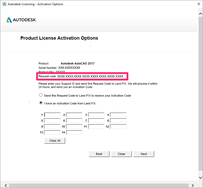This screenshot has width=203, height=188.
Task: Click the horizontal scrollbar left arrow
Action: tap(6, 185)
